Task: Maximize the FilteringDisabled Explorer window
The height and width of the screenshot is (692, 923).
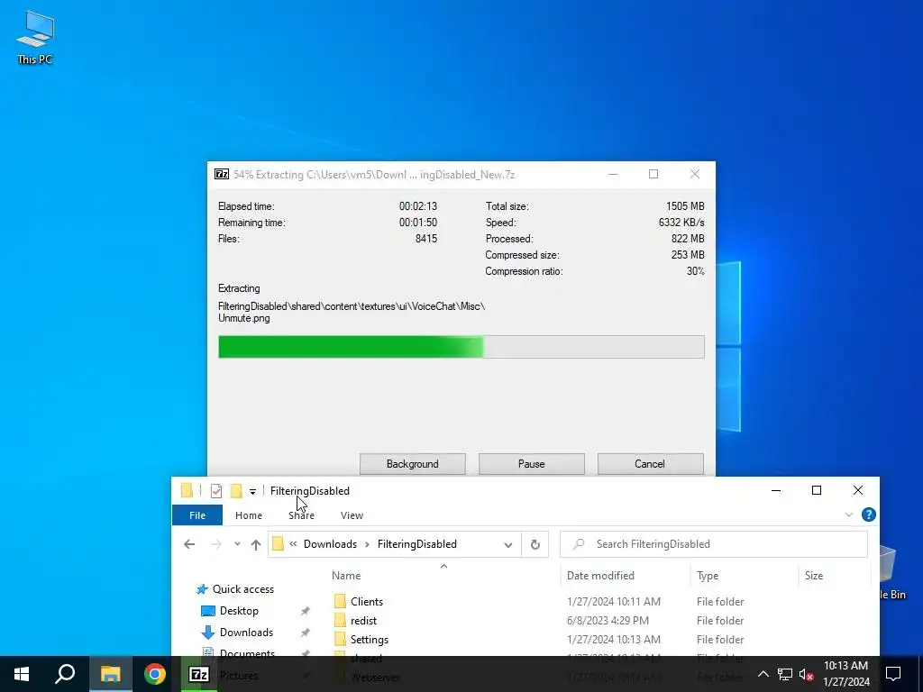Action: 817,490
